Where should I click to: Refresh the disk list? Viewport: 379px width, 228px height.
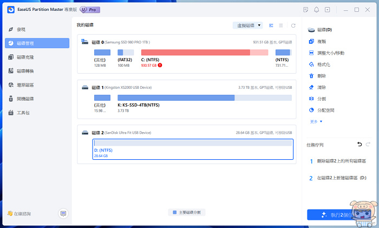[293, 25]
